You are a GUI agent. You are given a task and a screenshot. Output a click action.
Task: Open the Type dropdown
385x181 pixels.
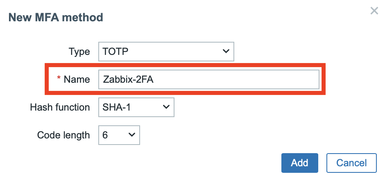coord(166,52)
